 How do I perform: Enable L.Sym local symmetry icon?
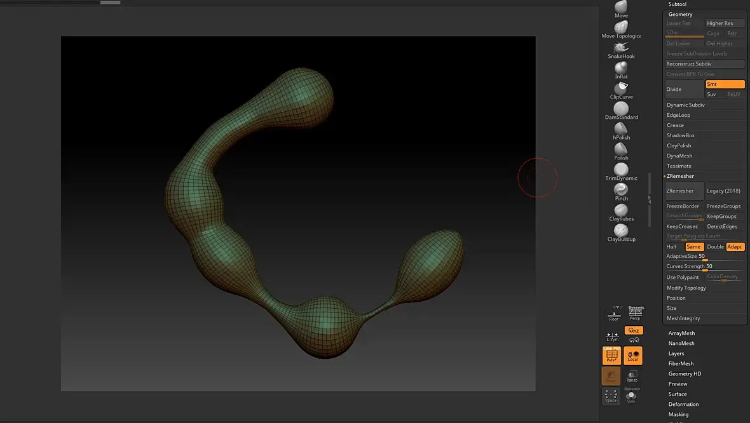(612, 337)
